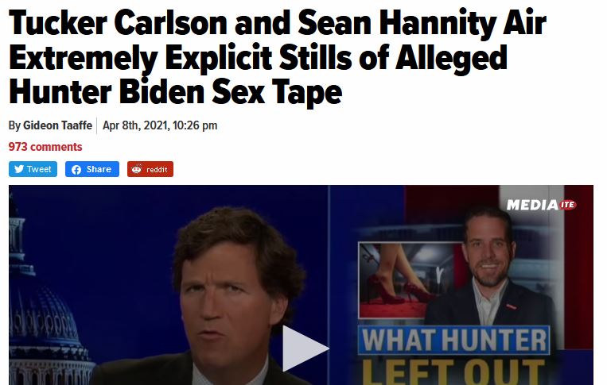Click the Twitter bird icon
This screenshot has width=607, height=385.
[x=19, y=169]
